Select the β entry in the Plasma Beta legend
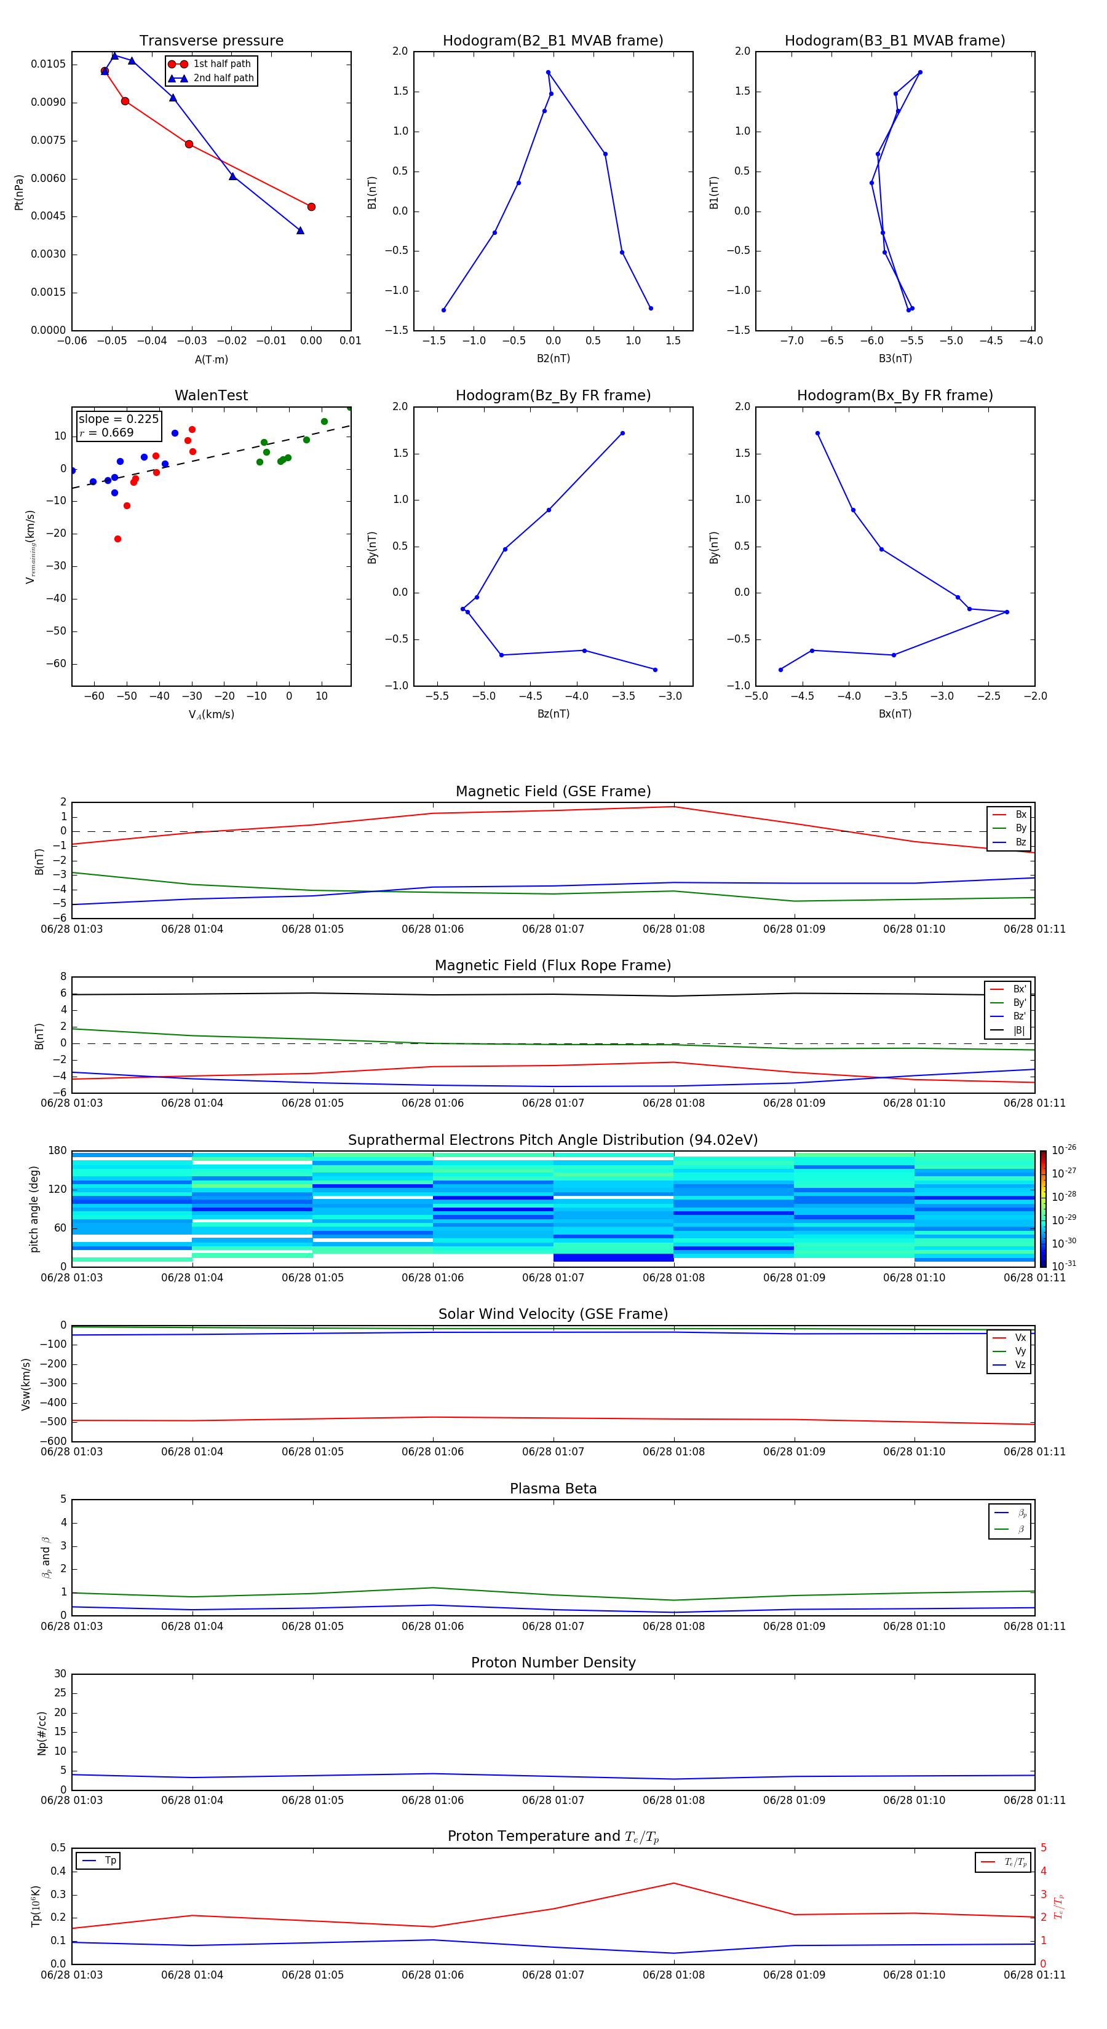Screen dimensions: 1107x2029 click(x=1010, y=1529)
